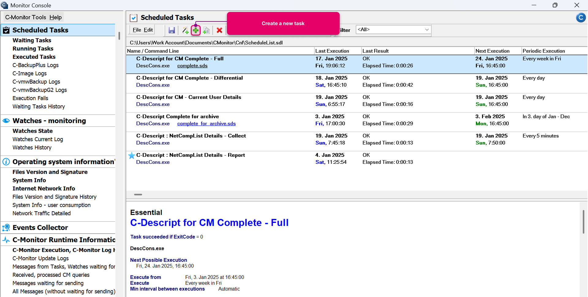This screenshot has height=297, width=588.
Task: Open Execution Fails
Action: pyautogui.click(x=30, y=98)
